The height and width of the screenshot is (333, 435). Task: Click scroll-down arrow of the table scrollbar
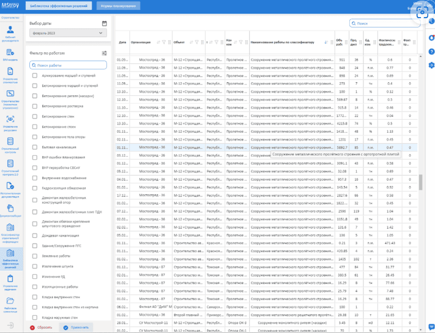[x=420, y=330]
